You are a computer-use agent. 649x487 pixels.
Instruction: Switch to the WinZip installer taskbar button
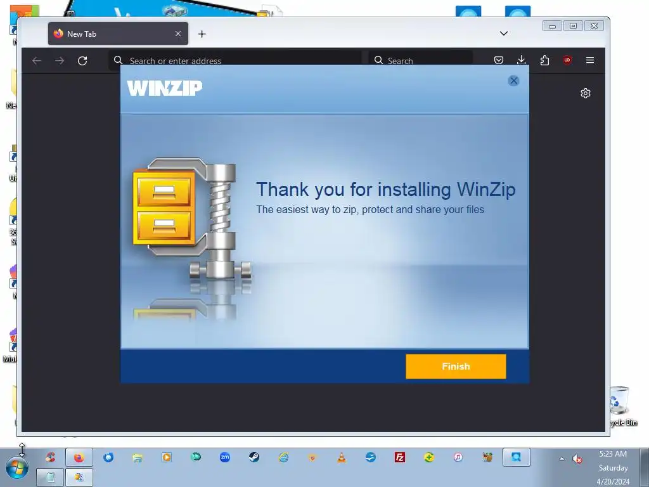click(x=79, y=477)
